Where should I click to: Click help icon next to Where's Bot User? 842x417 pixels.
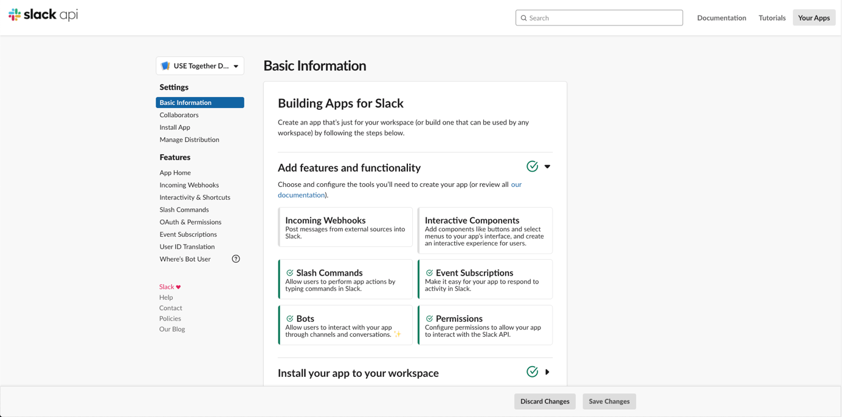click(x=236, y=259)
